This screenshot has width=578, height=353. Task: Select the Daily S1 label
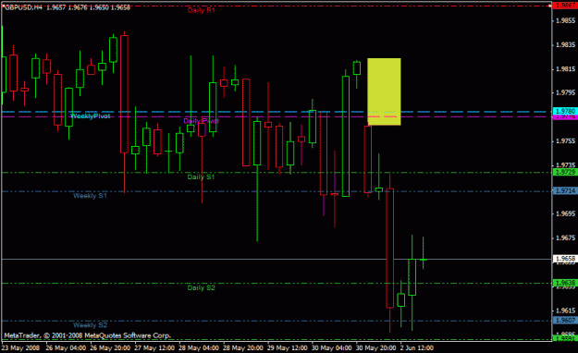point(201,176)
